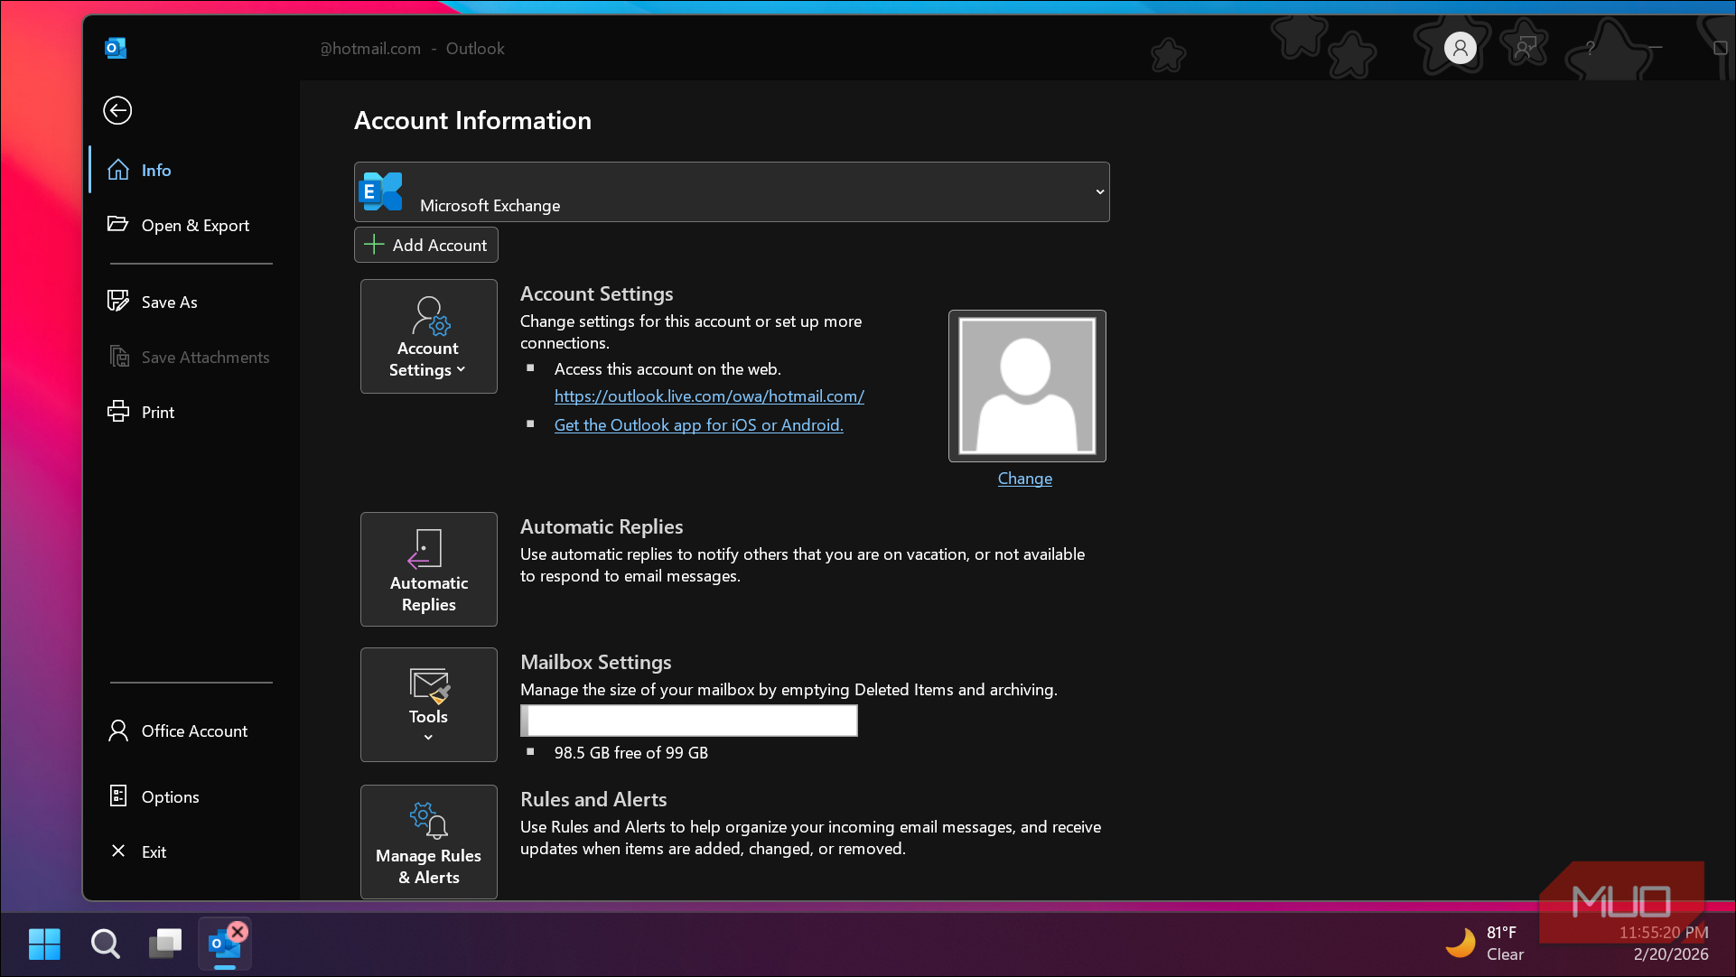Click the account profile icon in title bar
Image resolution: width=1736 pixels, height=977 pixels.
1460,47
